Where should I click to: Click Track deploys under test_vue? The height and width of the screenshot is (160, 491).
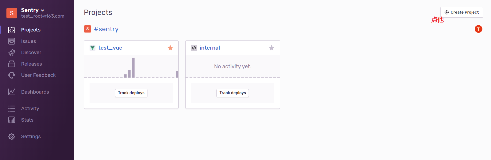tap(131, 93)
